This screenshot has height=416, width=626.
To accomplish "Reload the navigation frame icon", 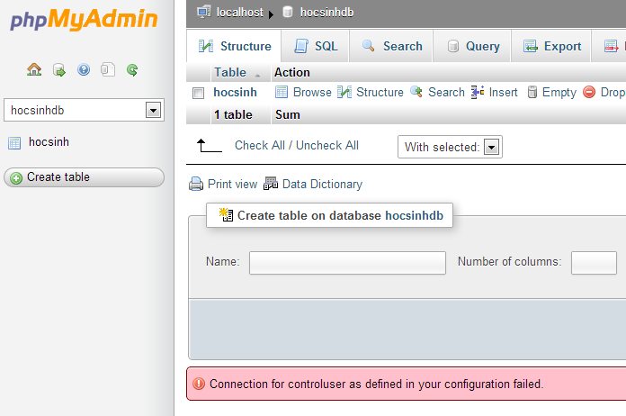I will tap(132, 70).
